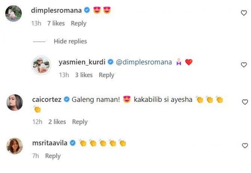Image resolution: width=251 pixels, height=173 pixels.
Task: Tap heart icon beside msritaavila's comment
Action: pyautogui.click(x=245, y=146)
